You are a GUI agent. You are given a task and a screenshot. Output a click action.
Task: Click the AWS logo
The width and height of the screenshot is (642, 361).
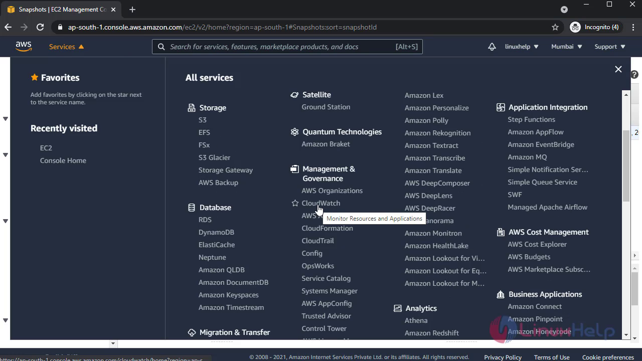tap(24, 46)
